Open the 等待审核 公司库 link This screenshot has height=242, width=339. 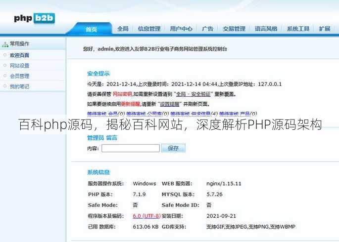point(144,114)
